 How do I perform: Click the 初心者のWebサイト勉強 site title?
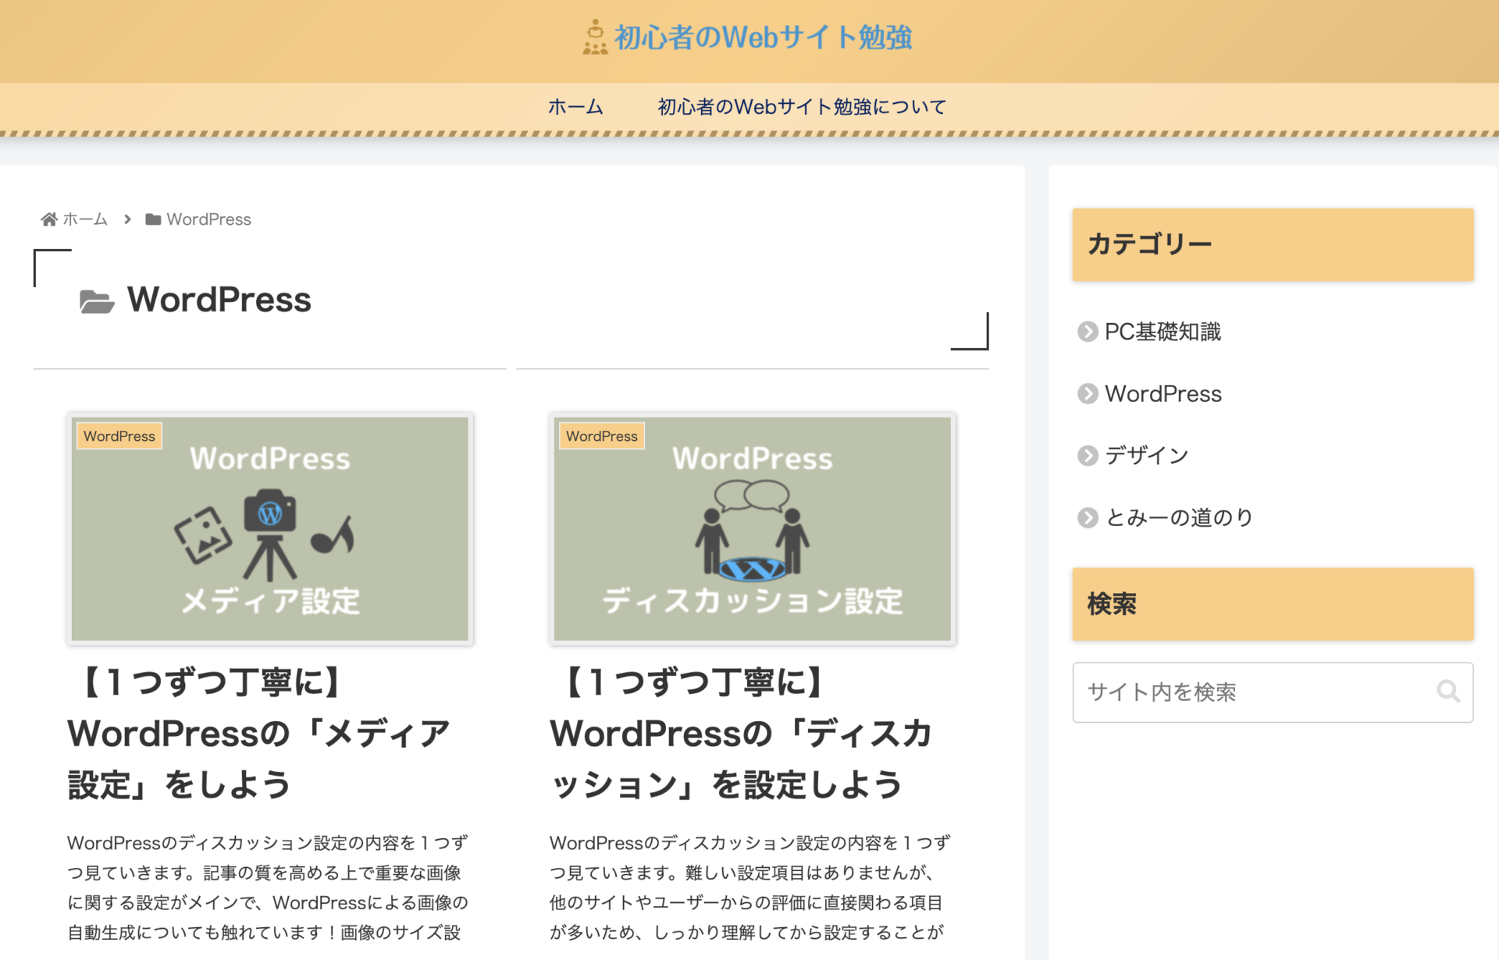[763, 37]
